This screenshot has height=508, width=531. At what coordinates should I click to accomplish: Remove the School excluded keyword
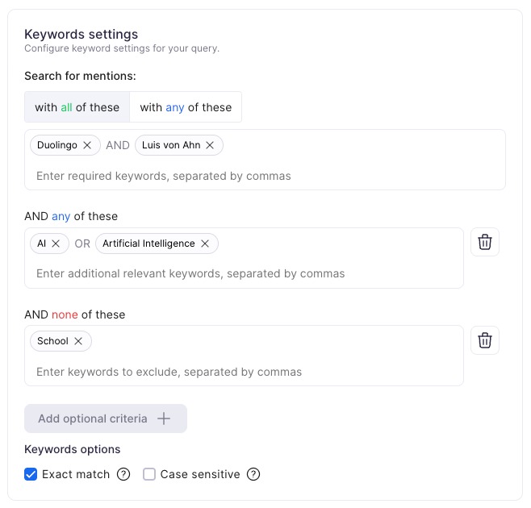[78, 341]
